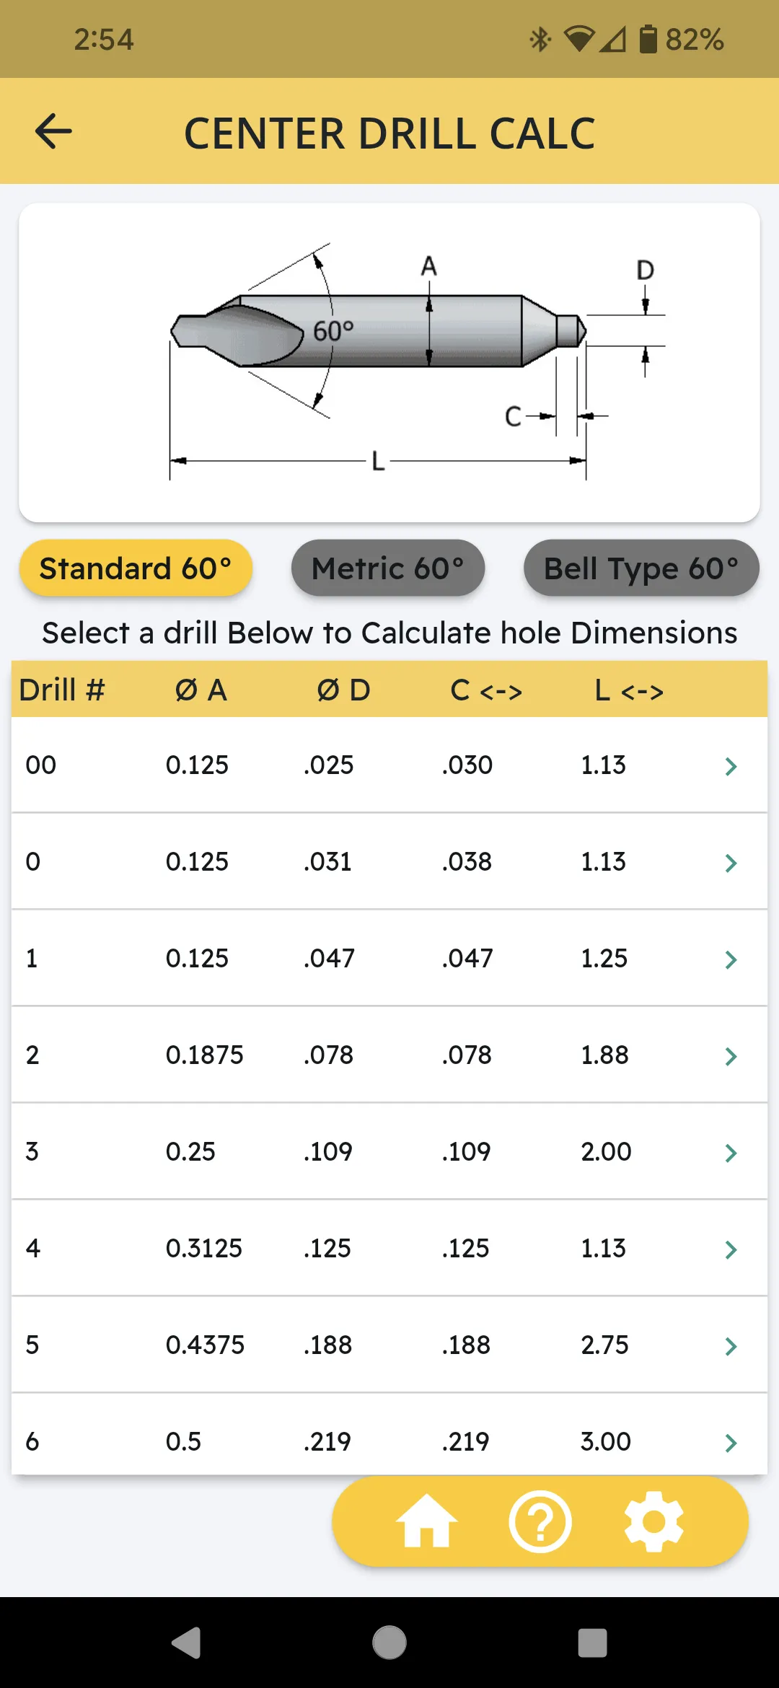Click the .025 Ø D value
Screen dimensions: 779x1688
[x=329, y=765]
